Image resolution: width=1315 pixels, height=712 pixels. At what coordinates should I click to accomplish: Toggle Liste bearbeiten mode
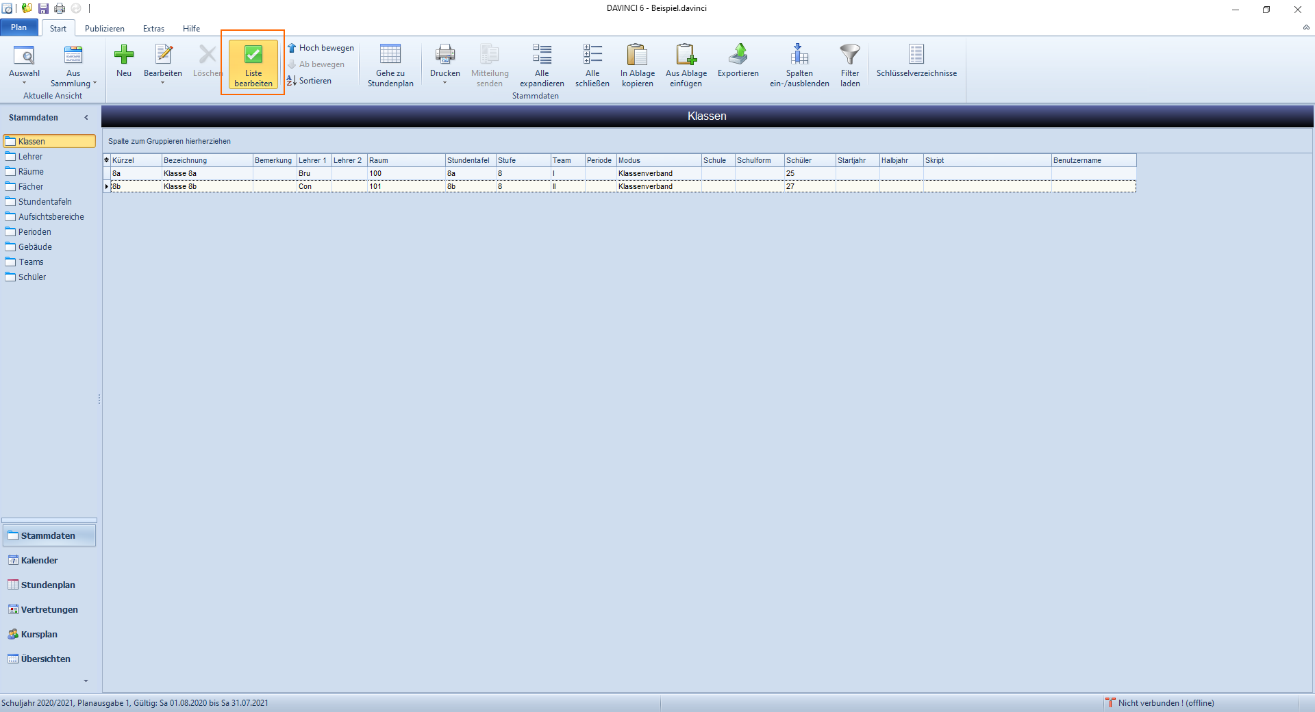coord(253,64)
